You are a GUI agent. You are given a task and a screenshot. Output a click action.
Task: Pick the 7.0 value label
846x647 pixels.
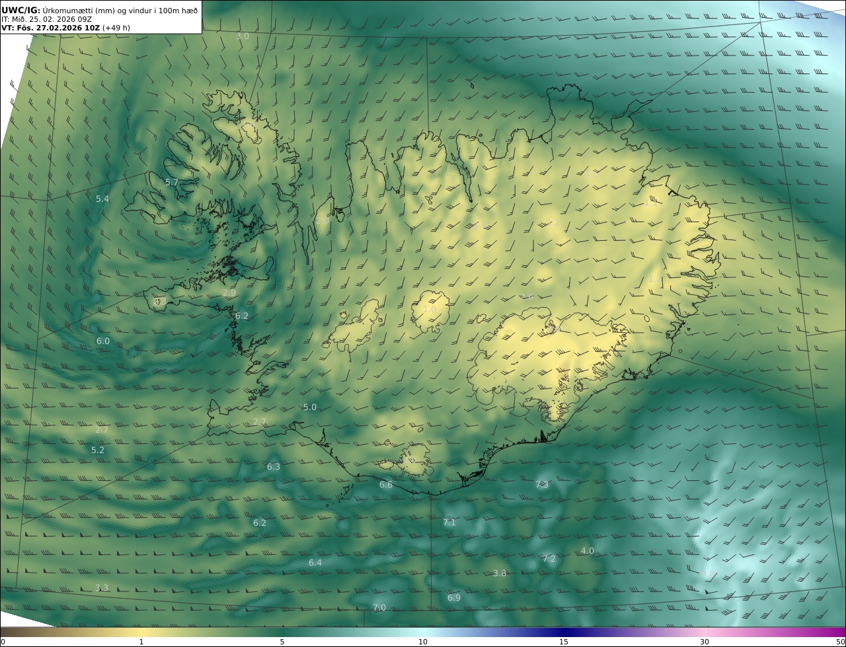click(379, 608)
